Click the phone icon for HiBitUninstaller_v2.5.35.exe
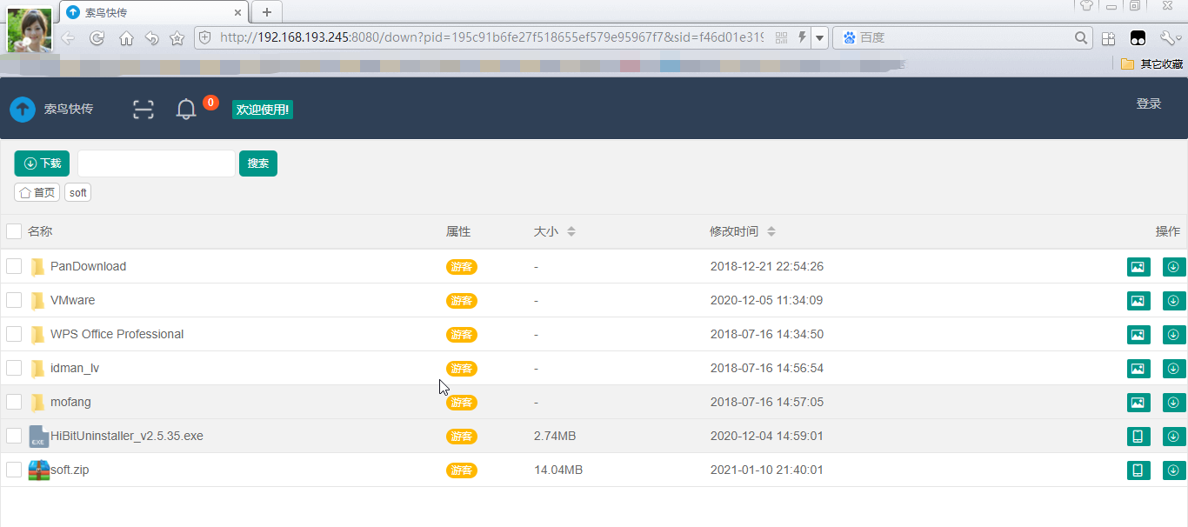 (x=1138, y=437)
